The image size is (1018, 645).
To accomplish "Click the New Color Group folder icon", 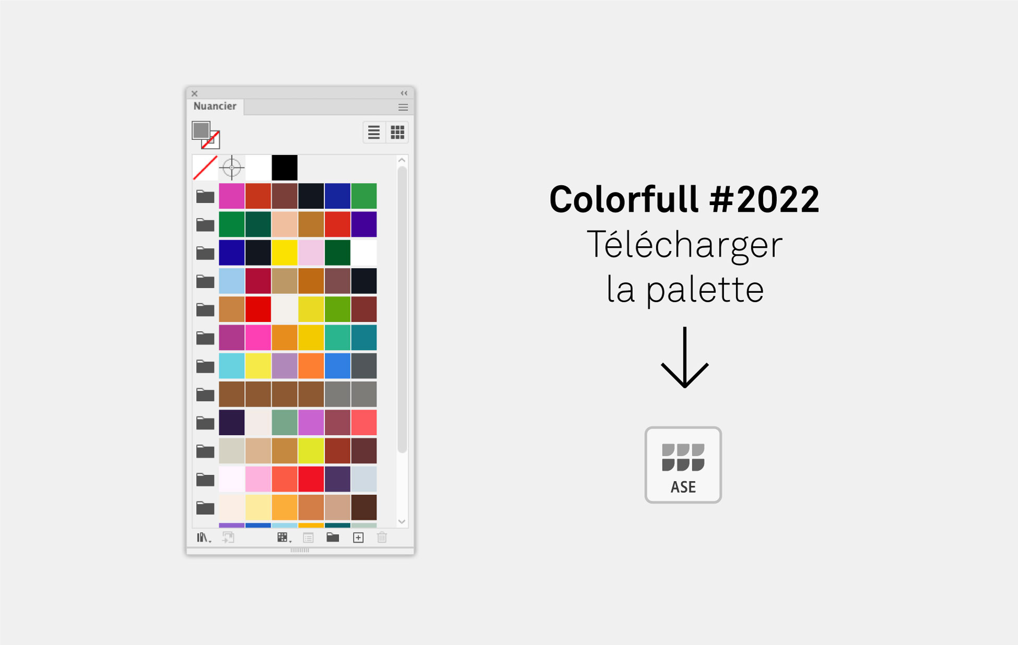I will (x=333, y=537).
